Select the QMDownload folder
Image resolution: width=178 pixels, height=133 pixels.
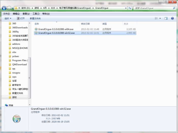(x=19, y=64)
